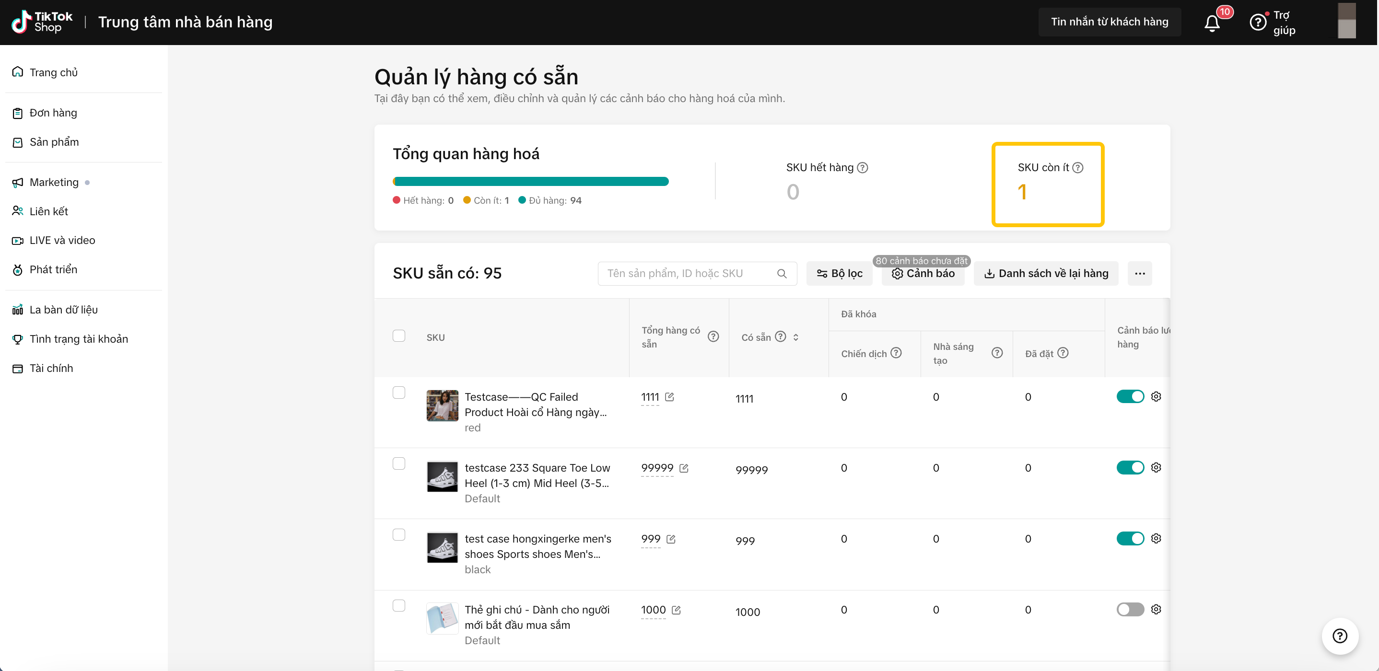1379x671 pixels.
Task: Open Tin nhắn từ khách hàng
Action: 1109,22
